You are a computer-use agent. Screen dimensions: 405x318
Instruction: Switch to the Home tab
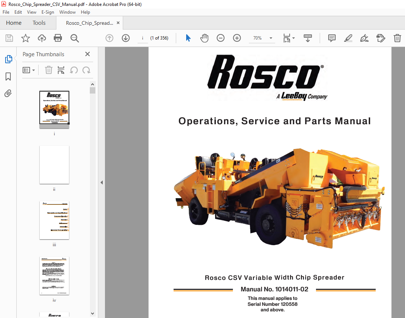[14, 23]
